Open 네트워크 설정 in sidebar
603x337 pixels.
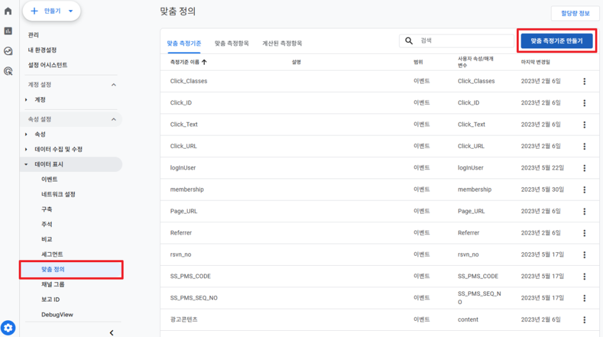point(58,194)
